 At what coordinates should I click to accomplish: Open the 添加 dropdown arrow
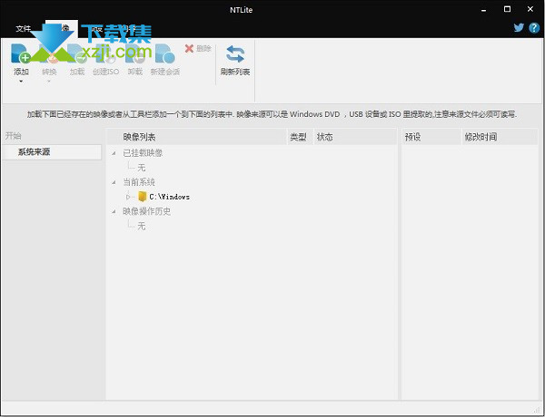21,82
